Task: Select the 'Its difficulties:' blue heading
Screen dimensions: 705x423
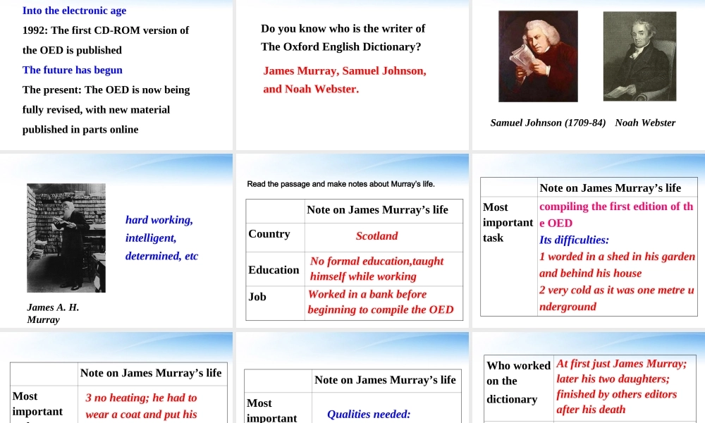Action: point(574,240)
